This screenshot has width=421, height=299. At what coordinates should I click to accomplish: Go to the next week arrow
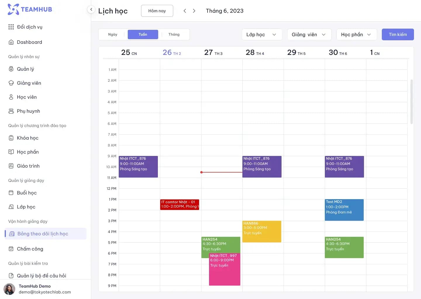tap(194, 11)
